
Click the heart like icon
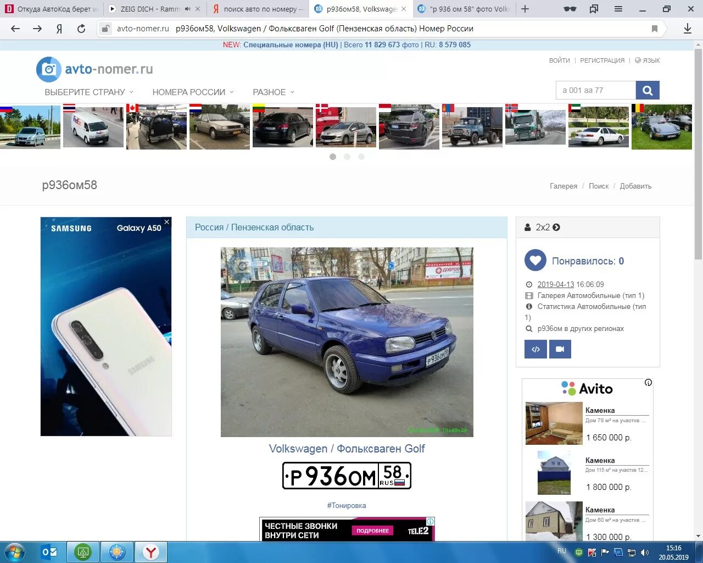click(x=535, y=261)
